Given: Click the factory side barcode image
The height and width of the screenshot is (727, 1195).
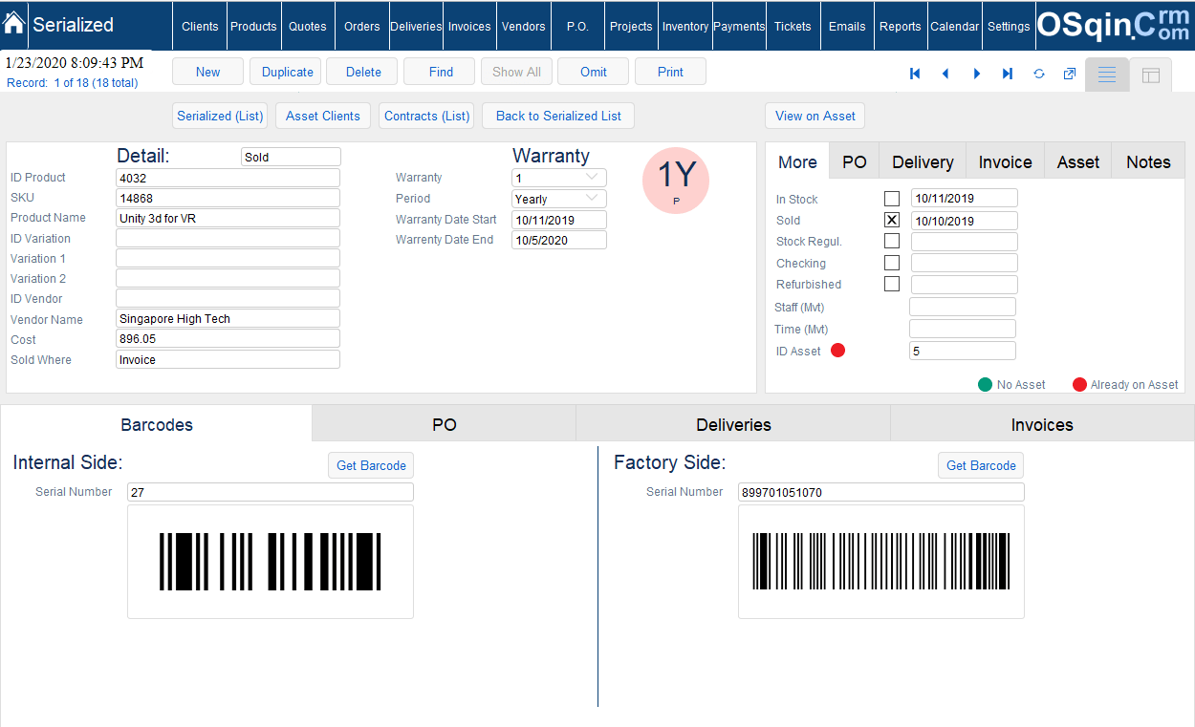Looking at the screenshot, I should point(880,562).
